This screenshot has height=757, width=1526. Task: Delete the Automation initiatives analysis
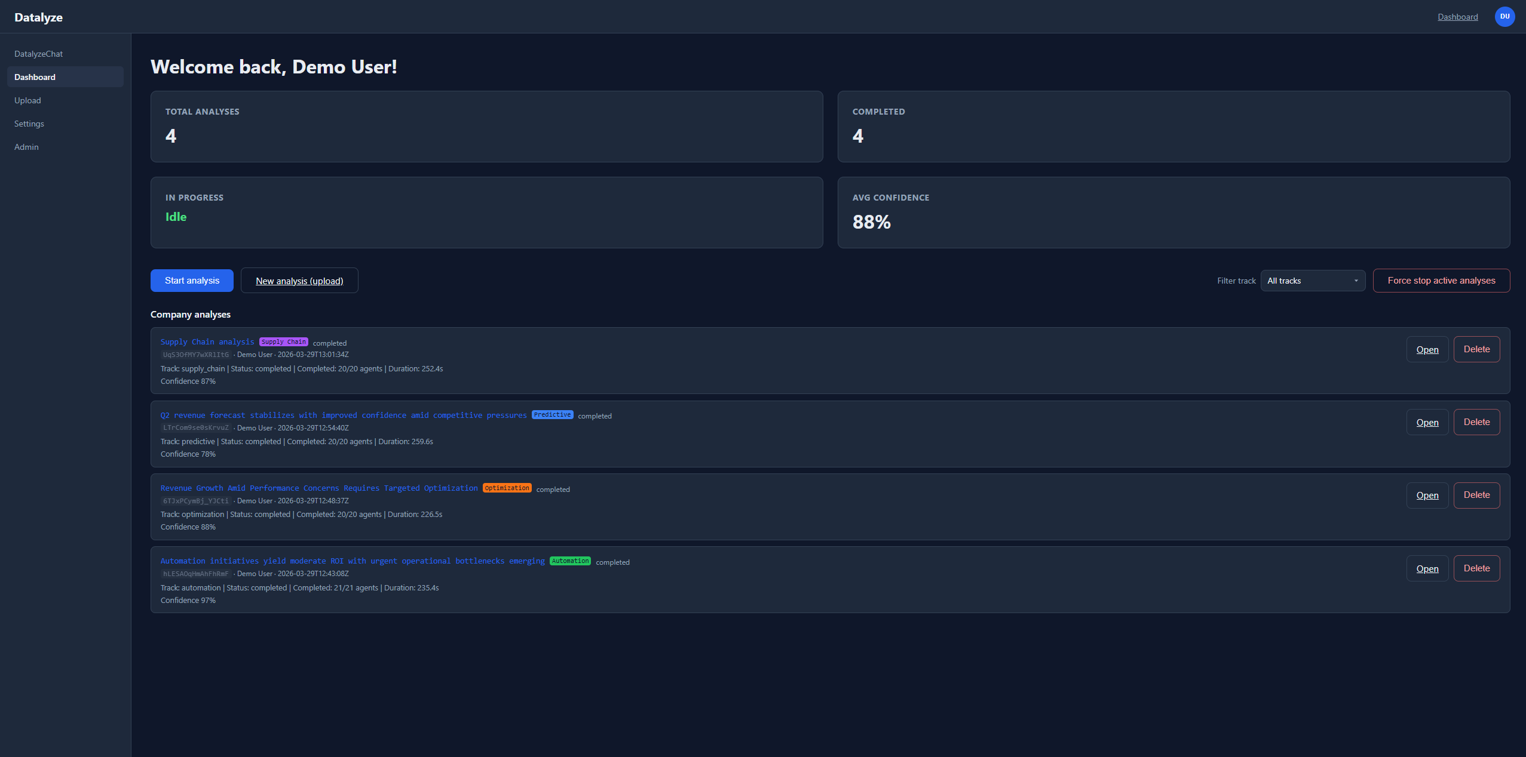coord(1476,568)
